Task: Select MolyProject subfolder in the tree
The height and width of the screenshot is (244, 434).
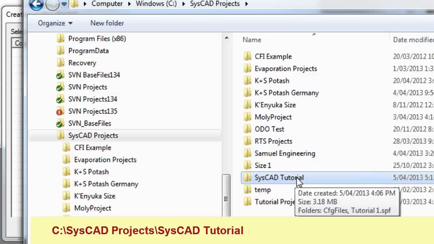Action: pos(93,208)
